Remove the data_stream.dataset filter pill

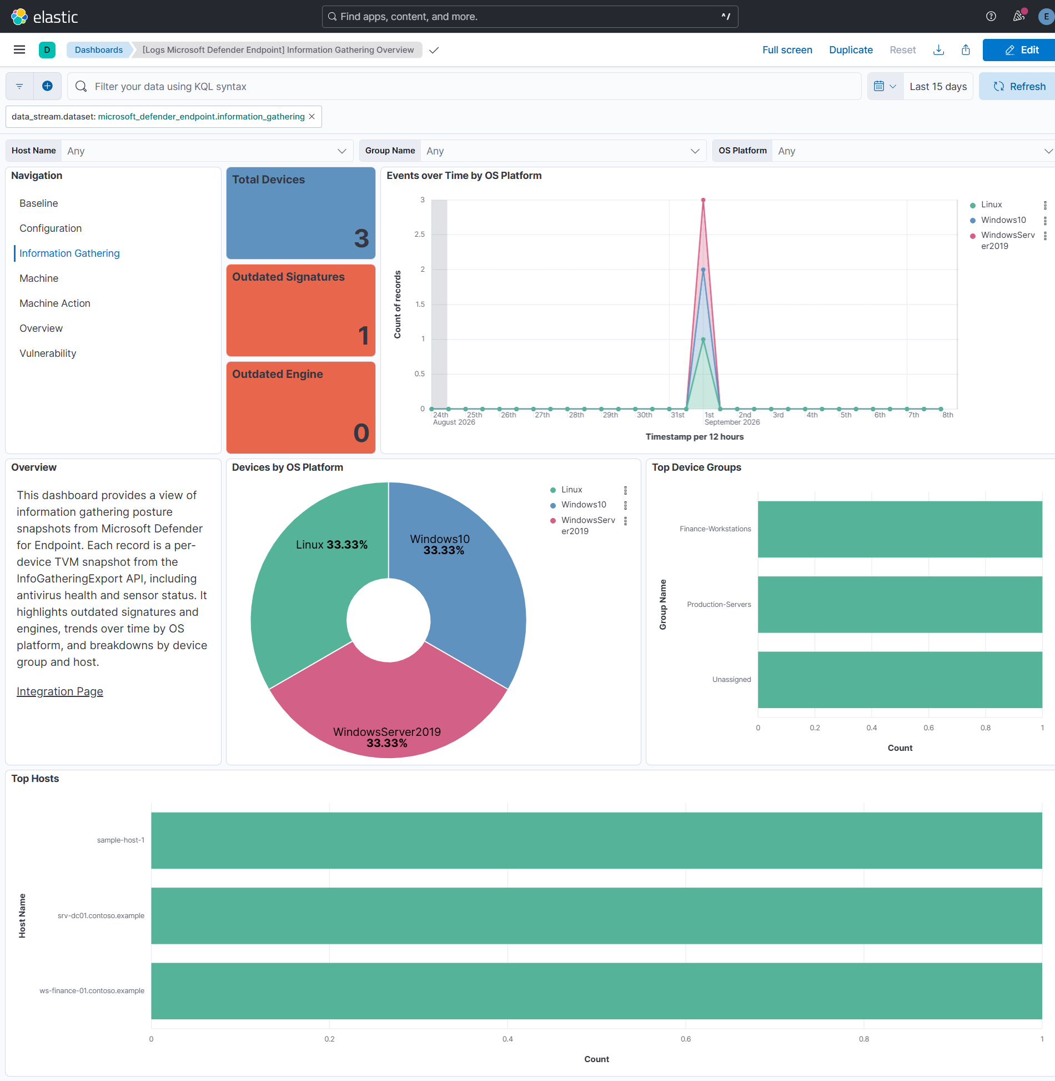tap(312, 117)
